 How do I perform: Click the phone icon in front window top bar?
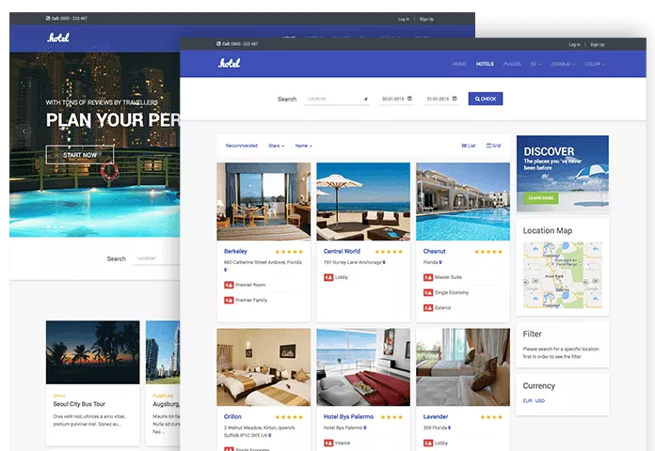218,44
